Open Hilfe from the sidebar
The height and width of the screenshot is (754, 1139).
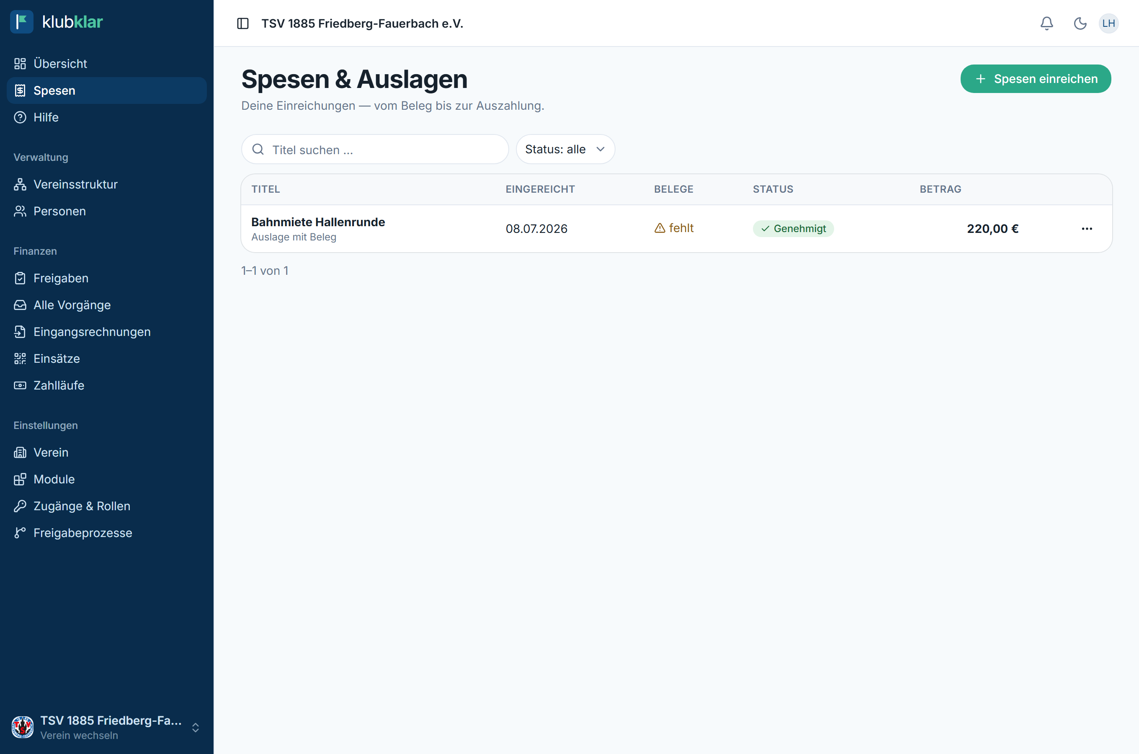pyautogui.click(x=107, y=117)
